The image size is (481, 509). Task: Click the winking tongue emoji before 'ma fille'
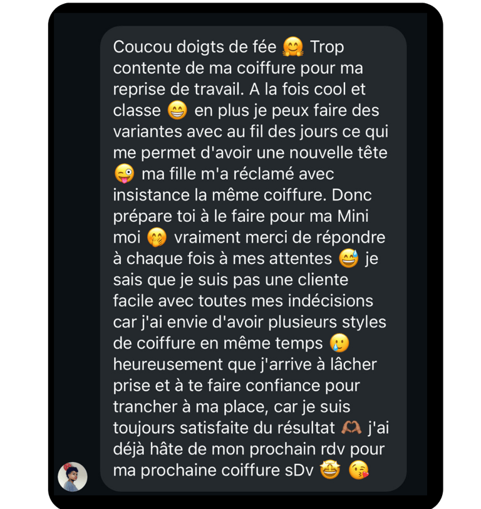124,174
